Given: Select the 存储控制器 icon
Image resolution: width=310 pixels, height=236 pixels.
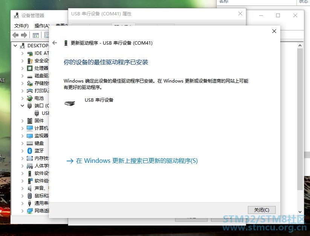Looking at the screenshot, I should coord(30,83).
